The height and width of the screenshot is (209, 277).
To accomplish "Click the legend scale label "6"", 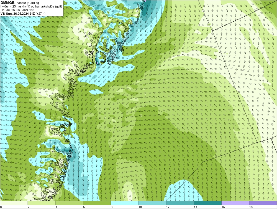I will [84, 207].
